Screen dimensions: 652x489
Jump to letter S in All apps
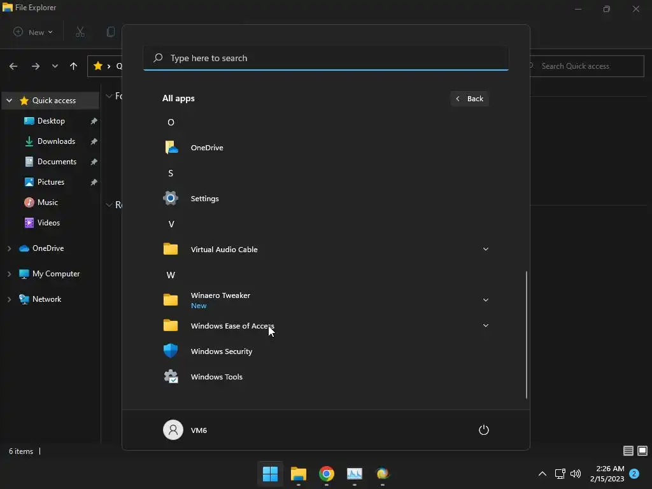click(171, 173)
